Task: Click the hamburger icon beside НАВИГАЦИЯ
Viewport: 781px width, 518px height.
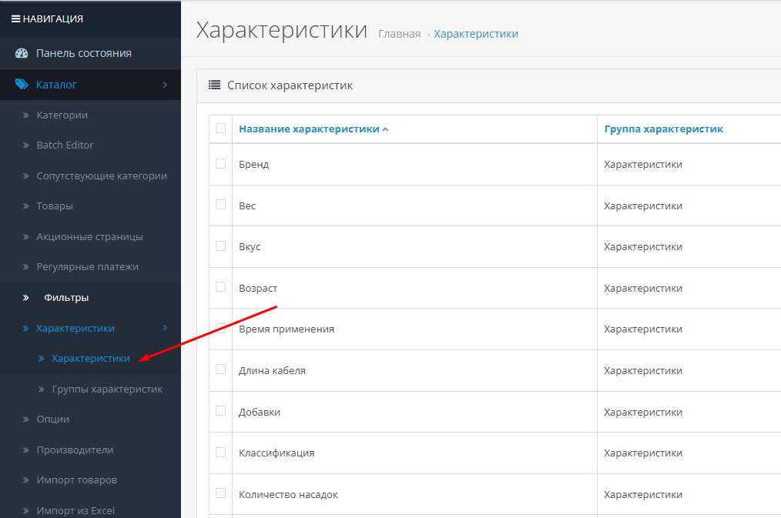Action: pos(15,18)
